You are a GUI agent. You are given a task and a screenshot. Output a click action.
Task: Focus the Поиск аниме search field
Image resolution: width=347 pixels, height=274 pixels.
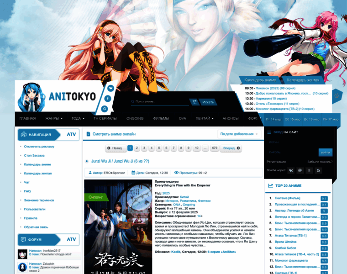click(x=160, y=101)
